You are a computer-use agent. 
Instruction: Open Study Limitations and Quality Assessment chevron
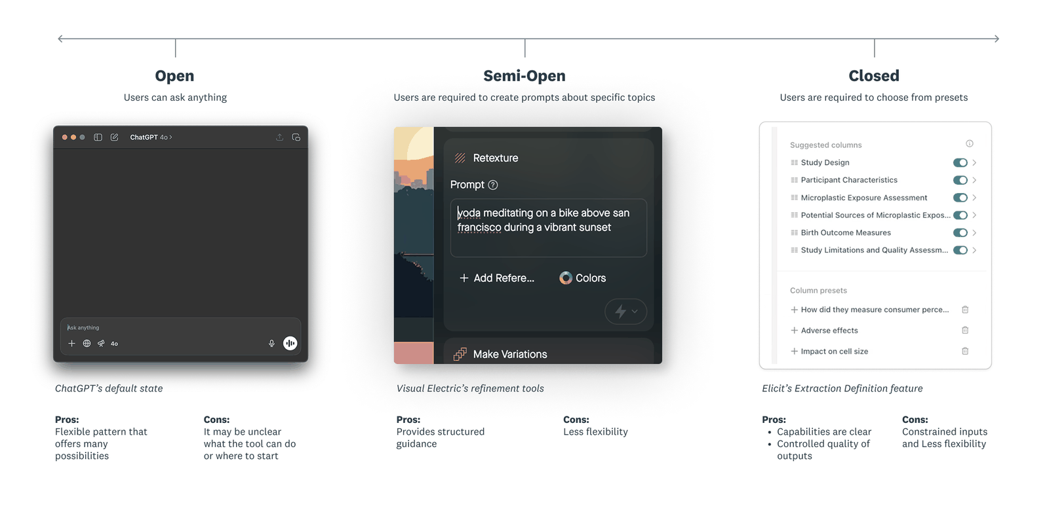pyautogui.click(x=975, y=250)
